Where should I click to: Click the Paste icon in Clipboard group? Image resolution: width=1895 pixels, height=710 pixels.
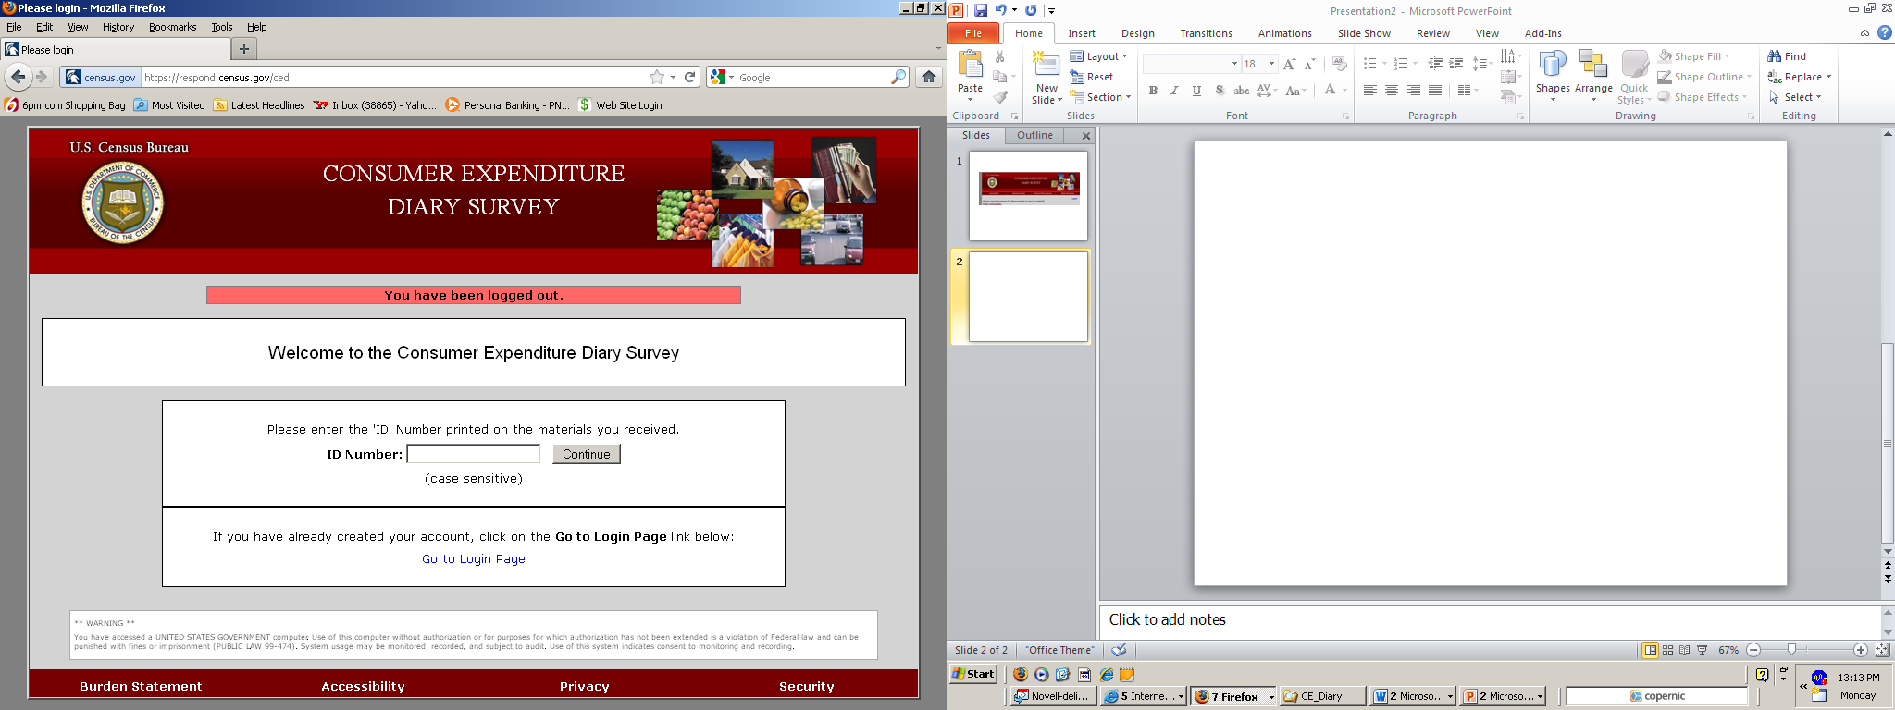click(x=970, y=67)
